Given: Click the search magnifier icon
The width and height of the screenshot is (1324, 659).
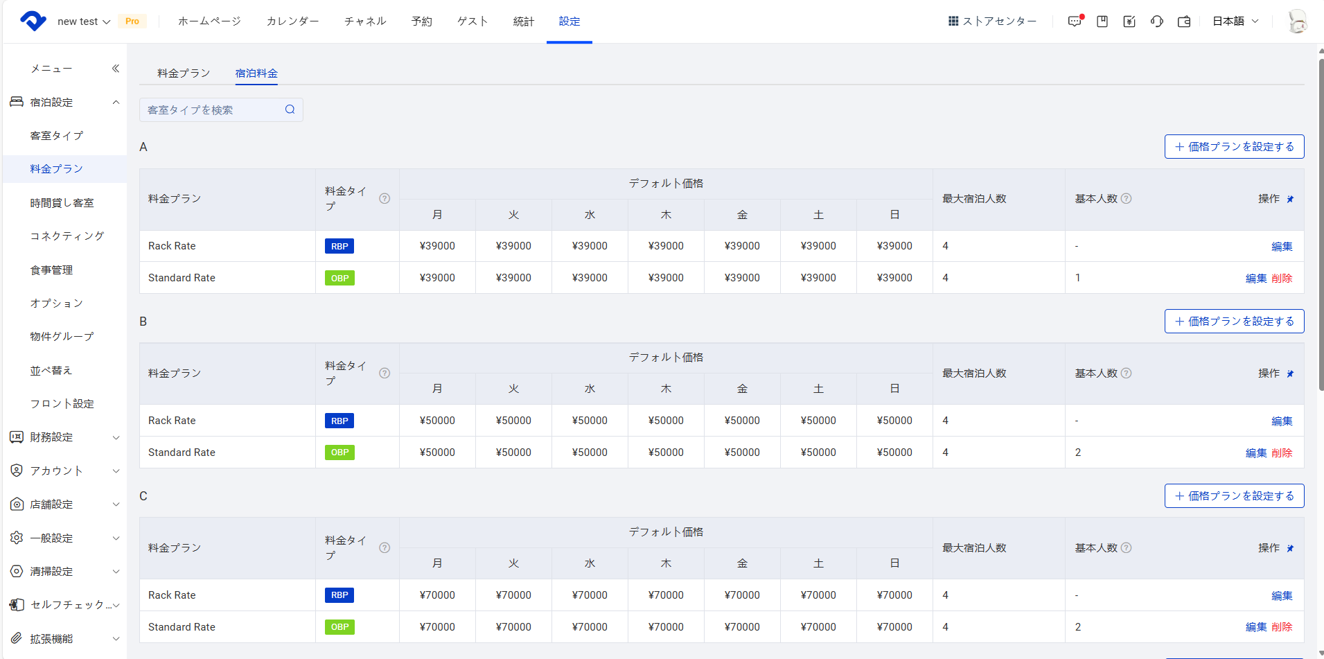Looking at the screenshot, I should (290, 109).
